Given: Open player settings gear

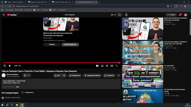Looking at the screenshot, I should (x=107, y=66).
